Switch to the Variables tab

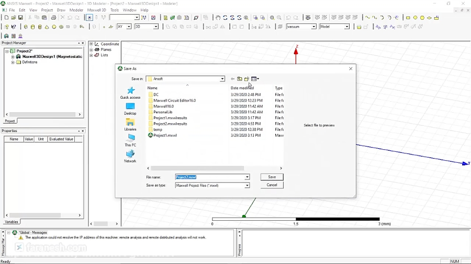12,222
